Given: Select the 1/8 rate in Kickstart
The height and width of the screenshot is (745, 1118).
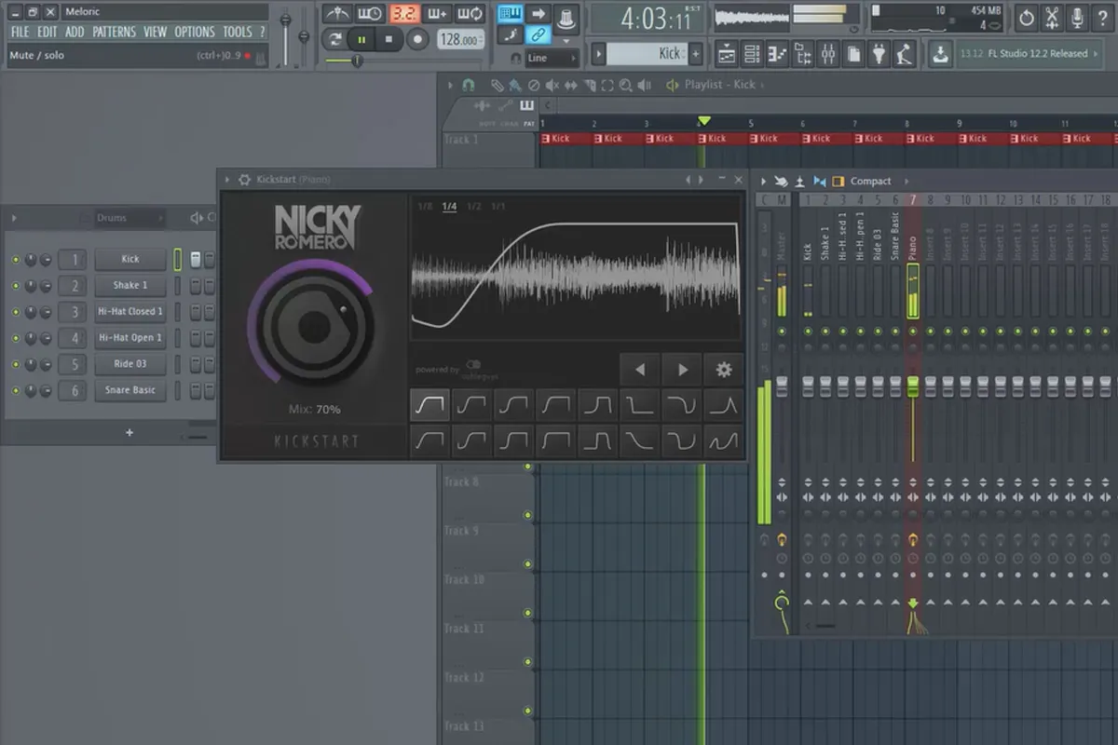Looking at the screenshot, I should point(425,206).
